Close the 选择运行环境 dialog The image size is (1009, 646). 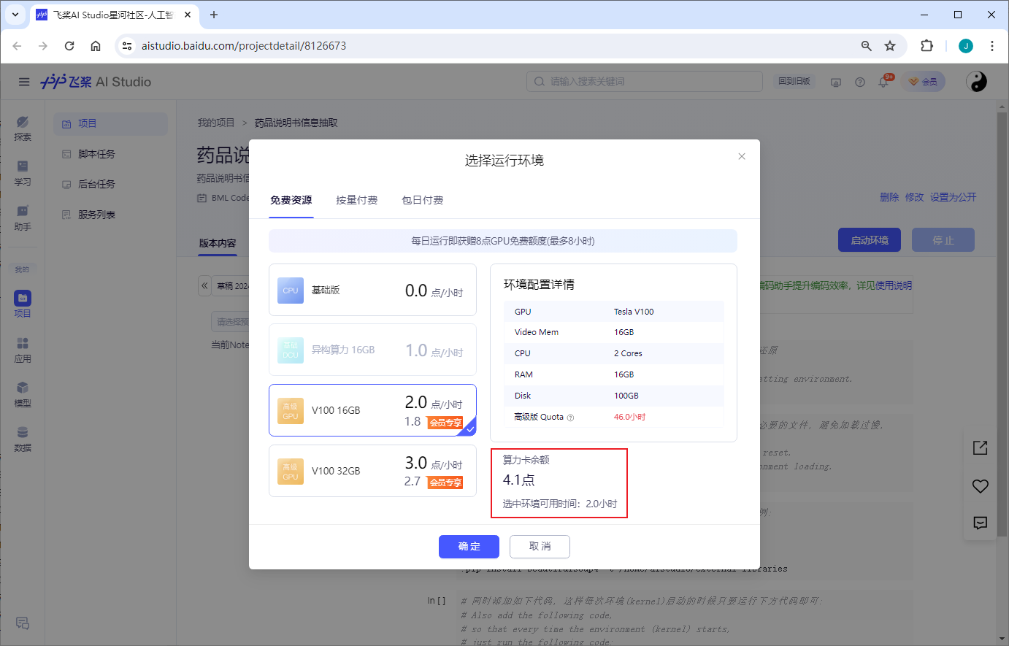click(742, 156)
